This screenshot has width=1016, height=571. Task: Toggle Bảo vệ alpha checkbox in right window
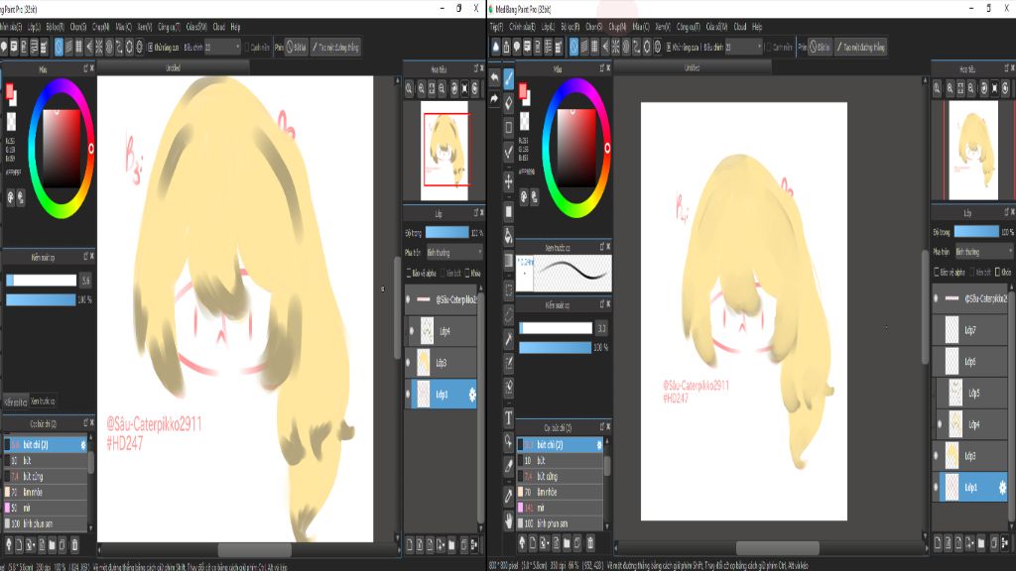click(x=936, y=272)
